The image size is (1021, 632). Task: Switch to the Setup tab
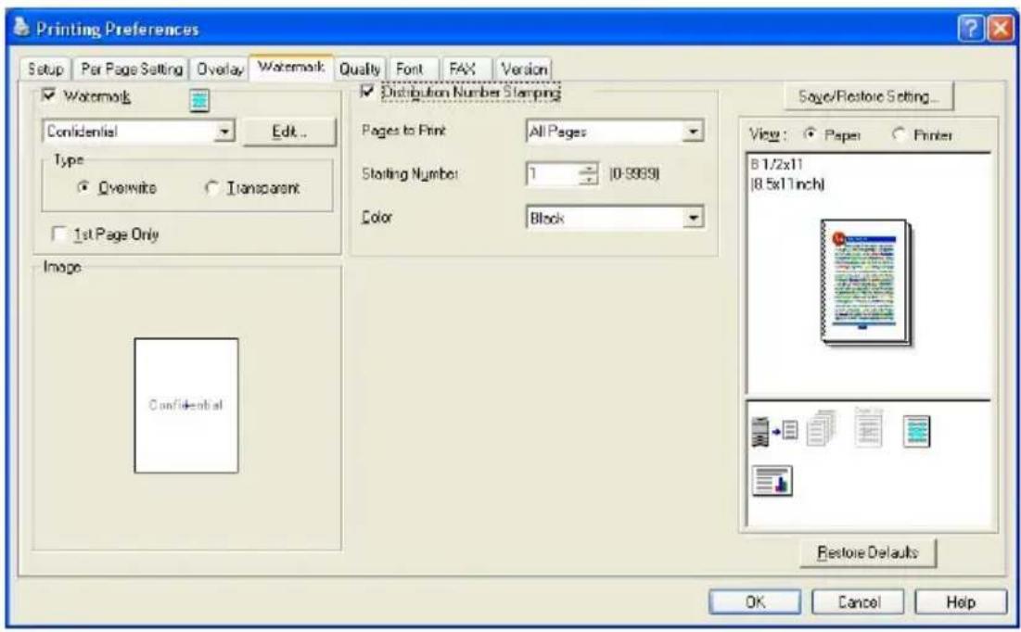(45, 69)
